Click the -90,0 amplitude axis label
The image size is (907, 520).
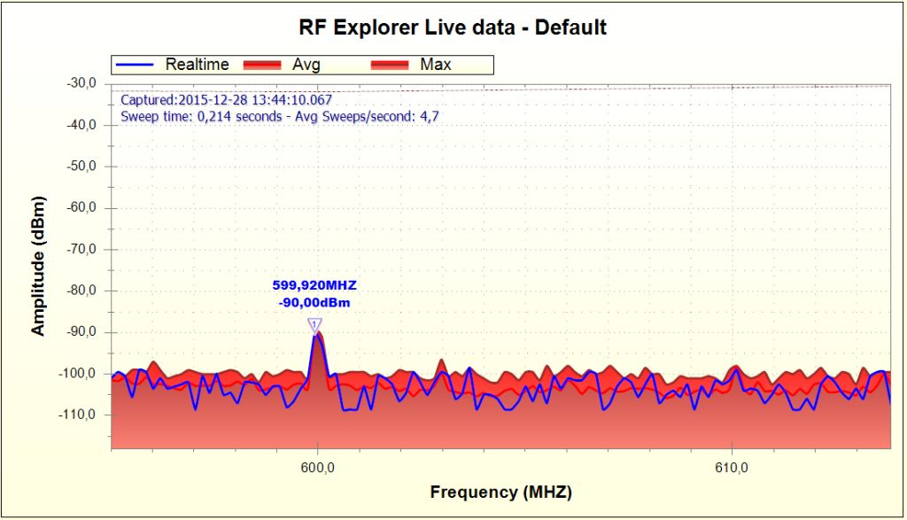coord(81,332)
